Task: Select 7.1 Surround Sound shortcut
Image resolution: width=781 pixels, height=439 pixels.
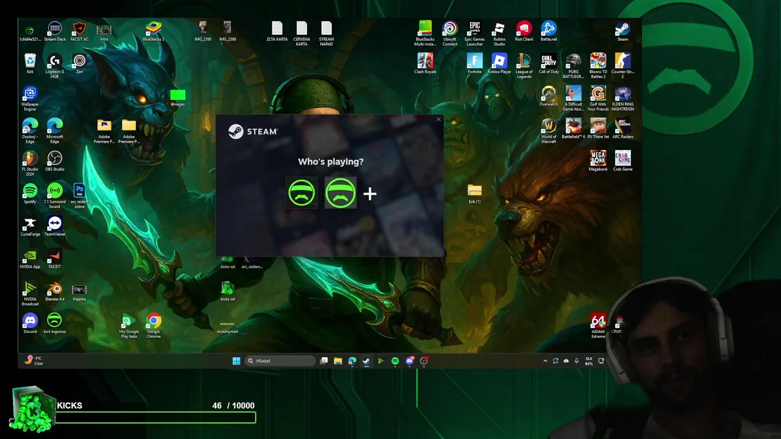Action: pos(55,196)
